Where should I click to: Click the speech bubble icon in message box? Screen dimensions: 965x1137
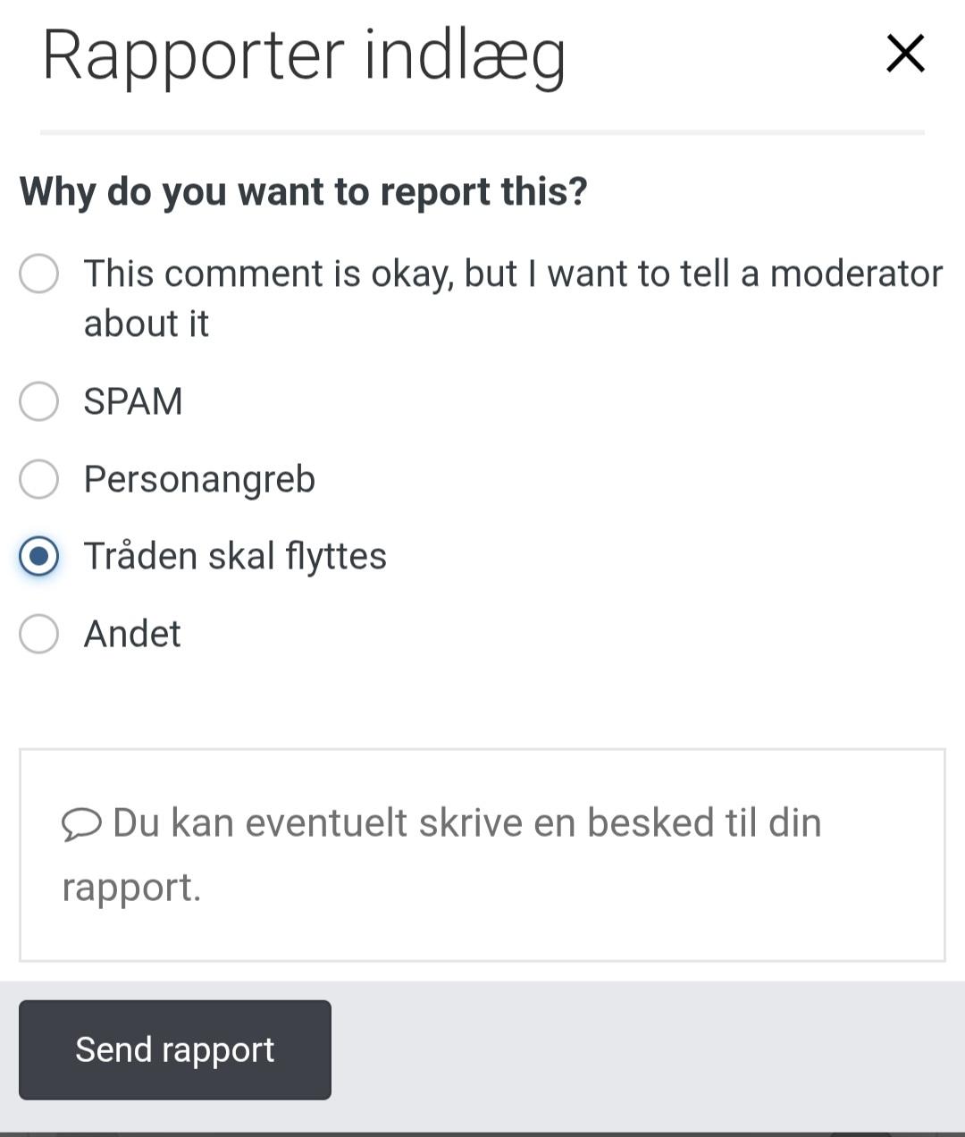pyautogui.click(x=81, y=824)
